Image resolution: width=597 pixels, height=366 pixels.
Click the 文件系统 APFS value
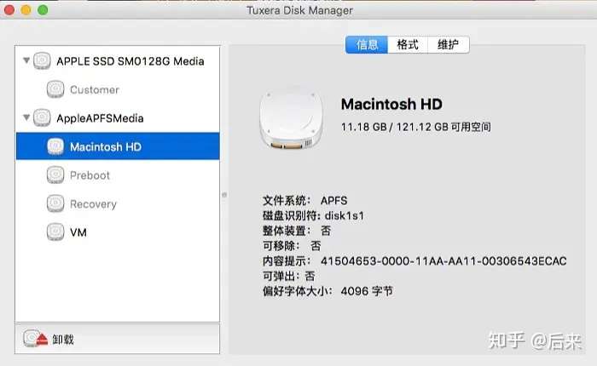334,201
